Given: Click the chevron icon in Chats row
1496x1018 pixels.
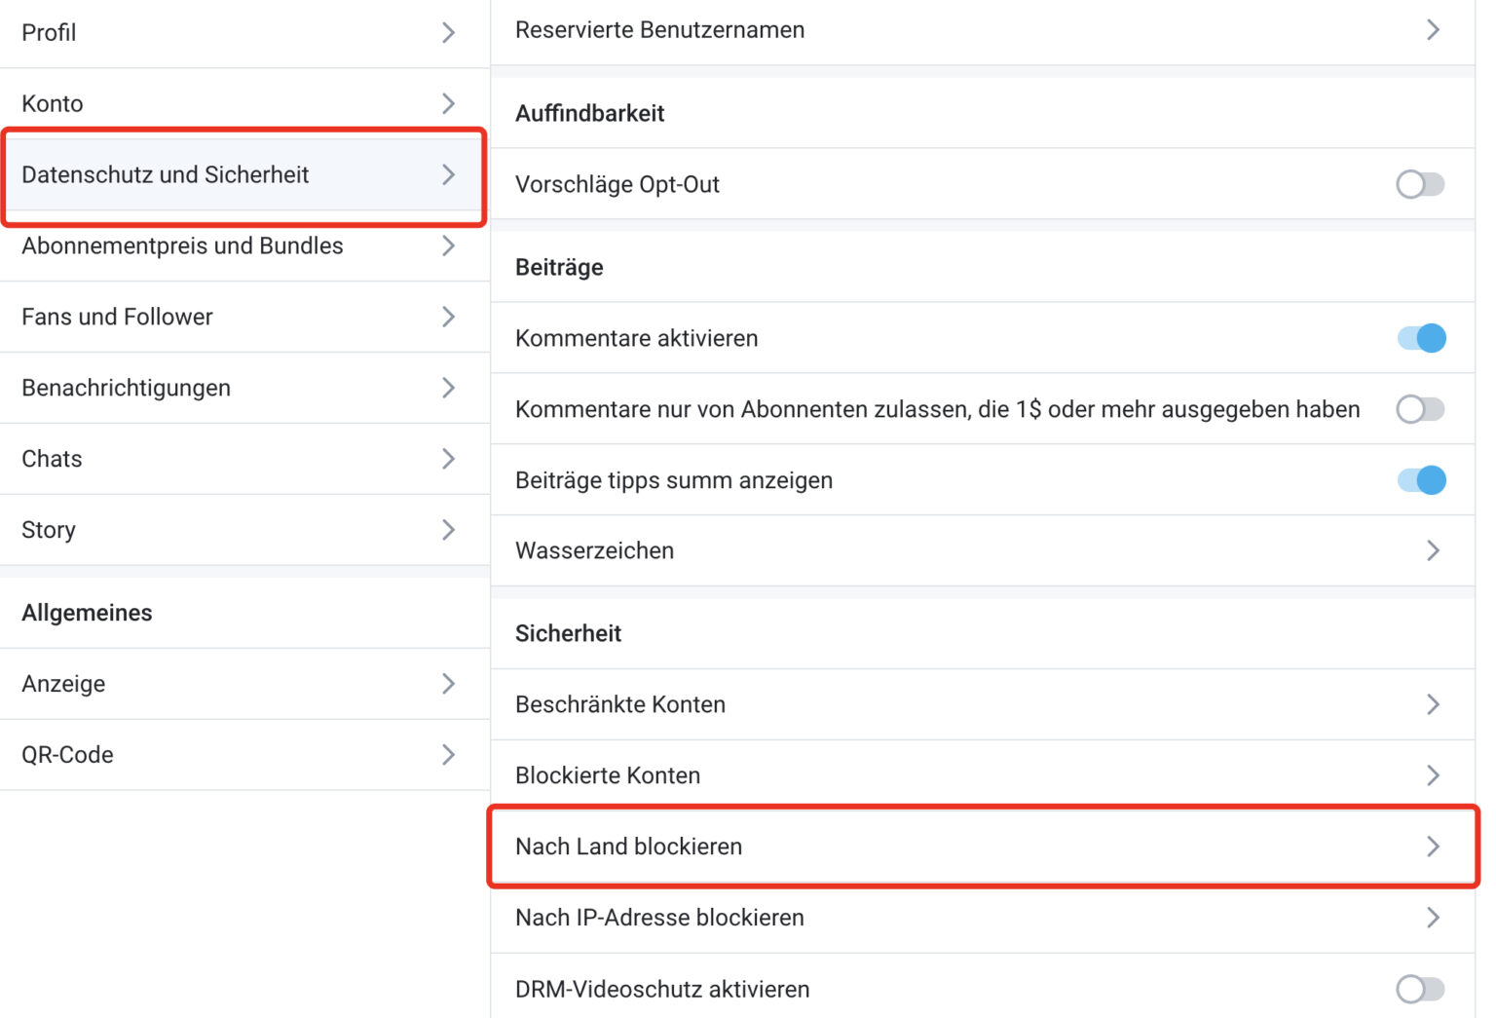Looking at the screenshot, I should pyautogui.click(x=448, y=459).
